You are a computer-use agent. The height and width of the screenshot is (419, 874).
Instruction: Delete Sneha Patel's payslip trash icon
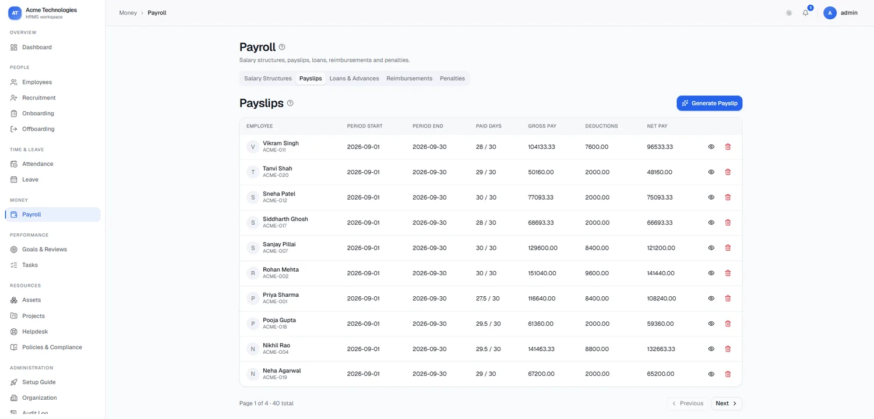click(728, 197)
